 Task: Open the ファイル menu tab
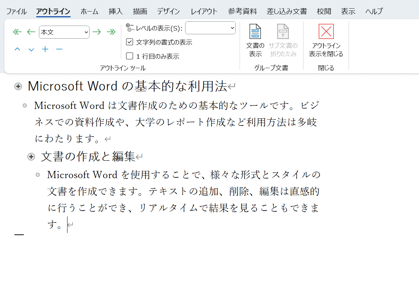pos(16,11)
